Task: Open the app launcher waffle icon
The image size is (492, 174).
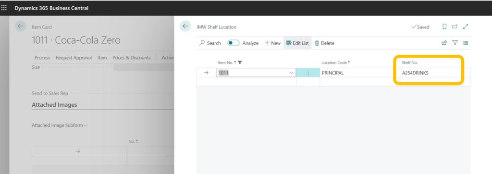Action: coord(4,8)
